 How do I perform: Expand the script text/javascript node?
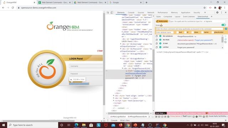pos(114,101)
